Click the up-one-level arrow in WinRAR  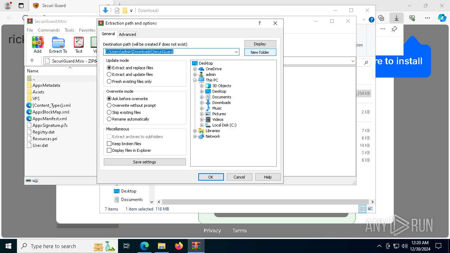tap(32, 61)
